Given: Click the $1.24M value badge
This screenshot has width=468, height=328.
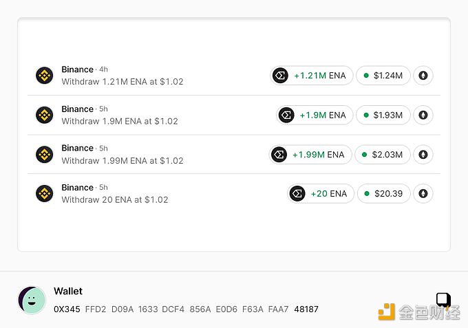Looking at the screenshot, I should (383, 76).
